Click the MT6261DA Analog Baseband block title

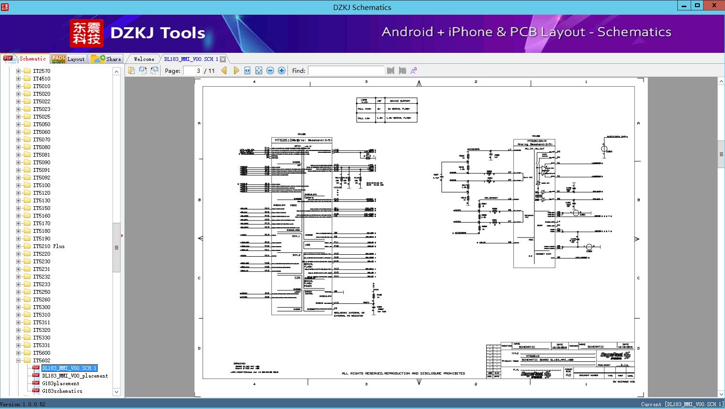[535, 142]
